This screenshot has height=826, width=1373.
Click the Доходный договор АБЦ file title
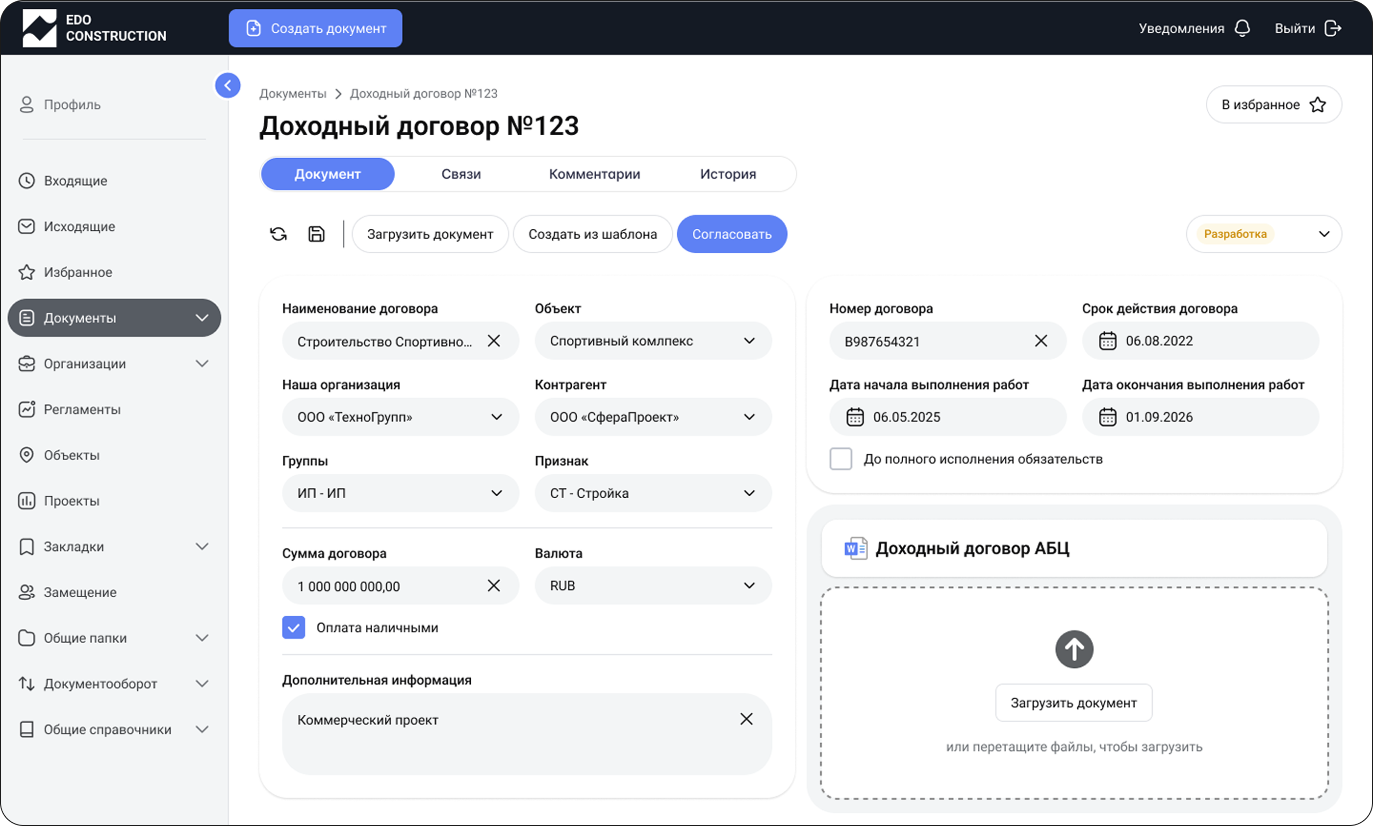point(972,548)
